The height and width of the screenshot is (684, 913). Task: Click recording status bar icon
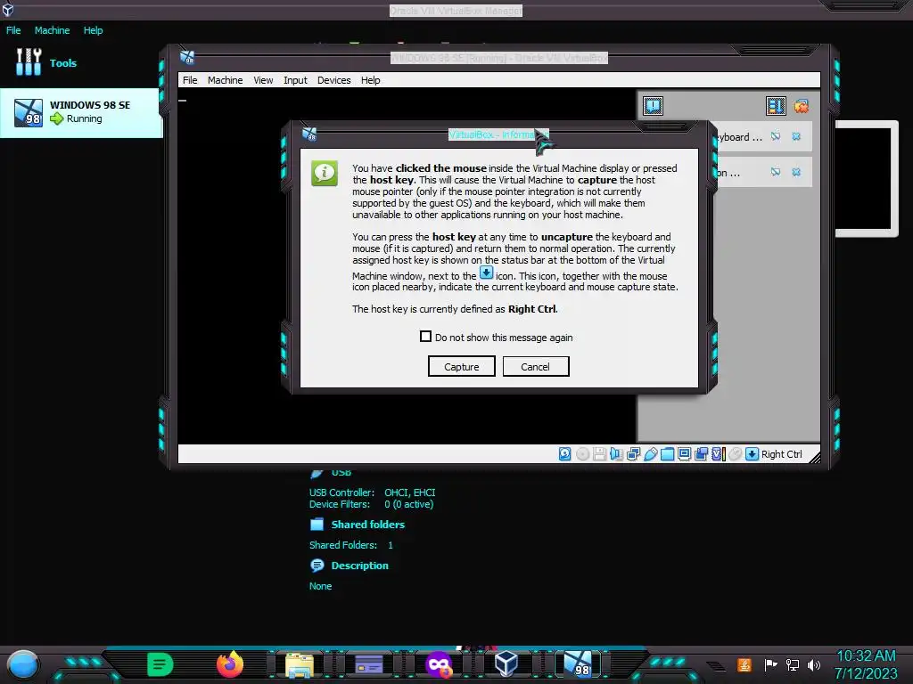(701, 454)
